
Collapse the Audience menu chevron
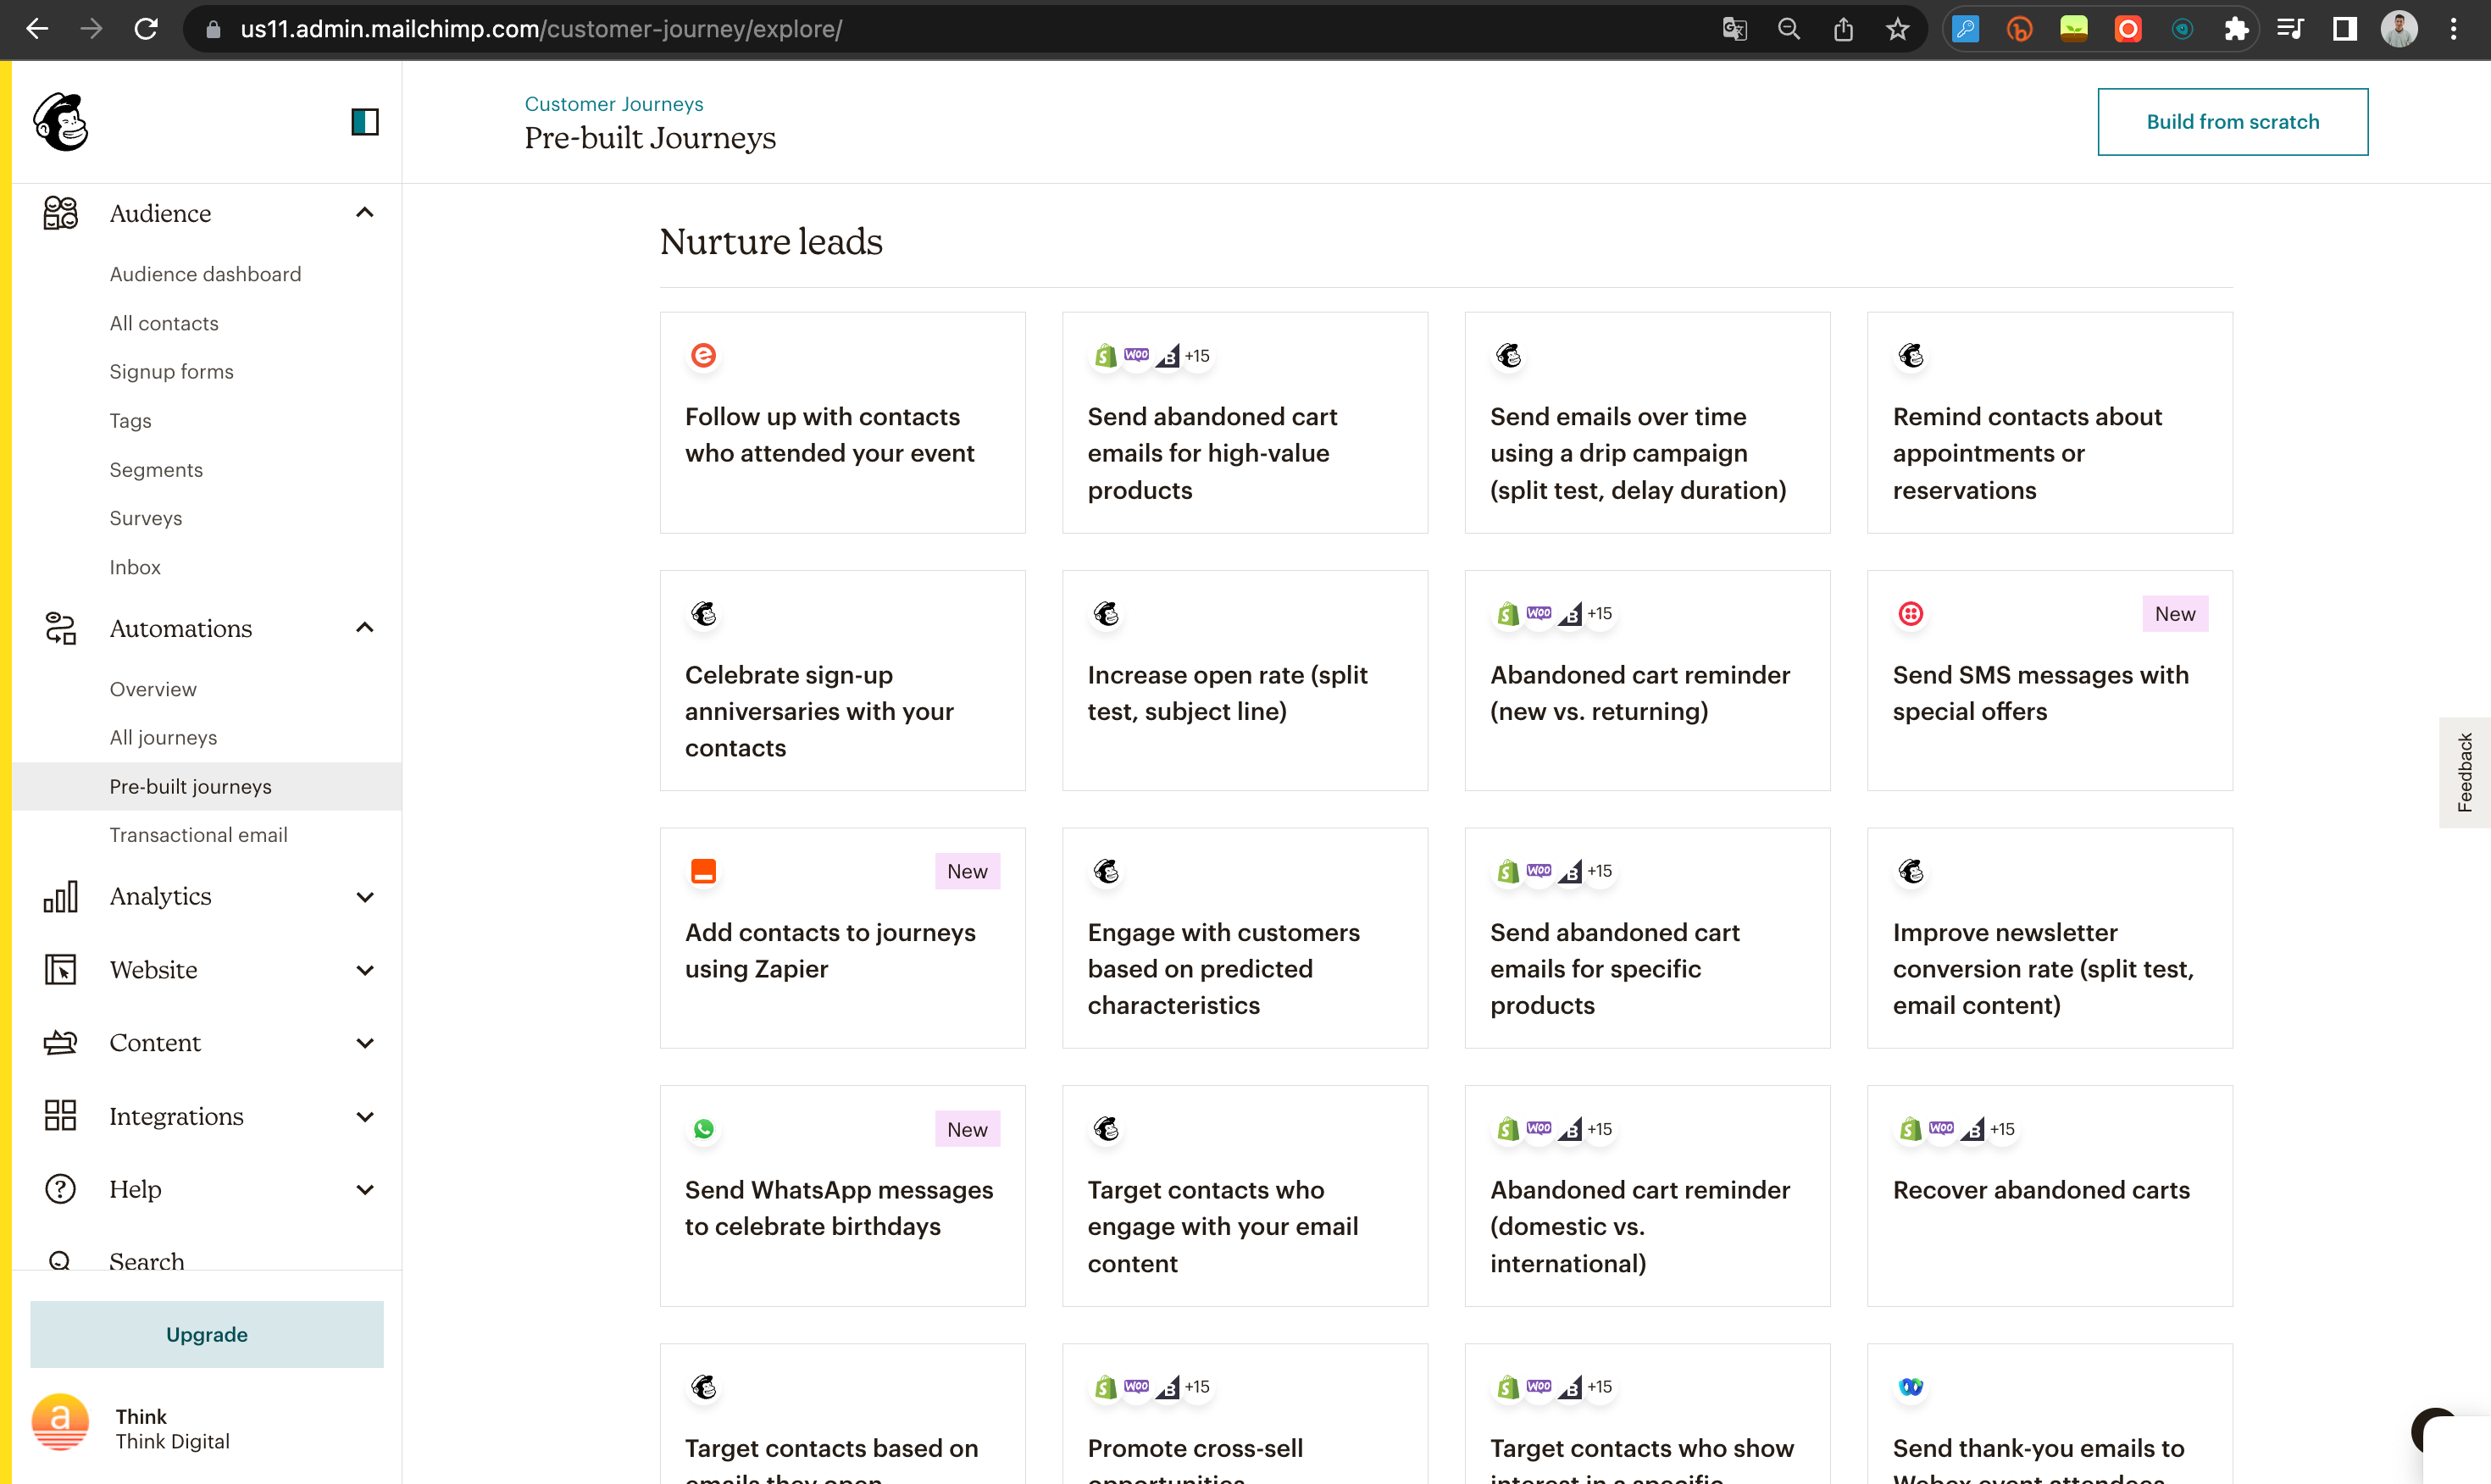pyautogui.click(x=365, y=213)
